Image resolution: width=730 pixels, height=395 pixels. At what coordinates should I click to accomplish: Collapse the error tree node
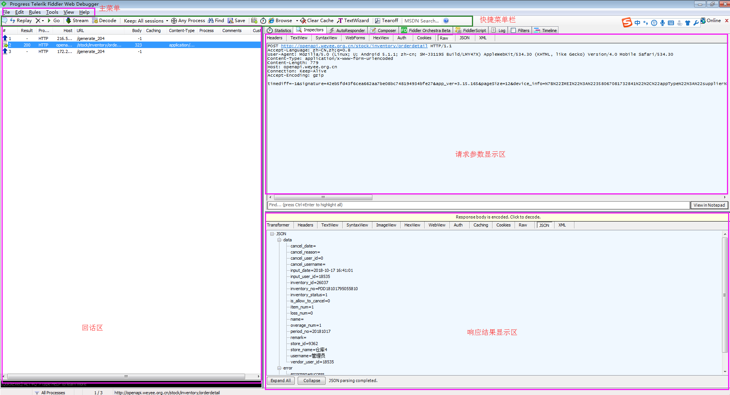pos(279,368)
